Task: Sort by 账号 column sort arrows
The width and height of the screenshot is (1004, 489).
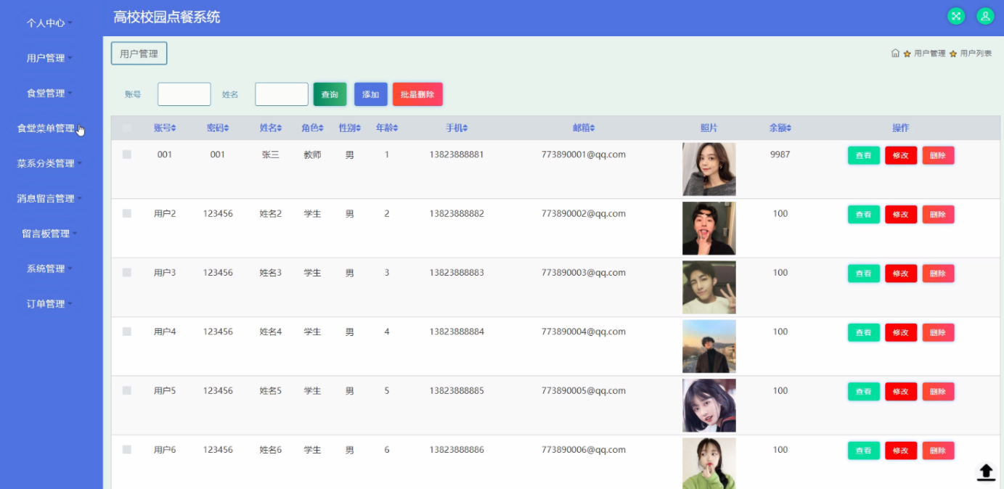Action: pyautogui.click(x=174, y=128)
